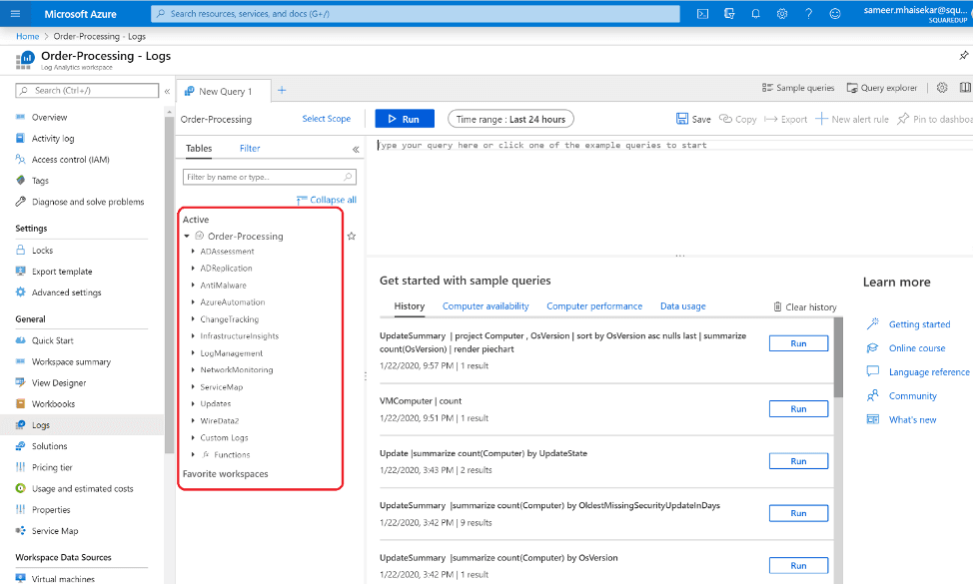Open portal settings gear in header

click(x=782, y=14)
